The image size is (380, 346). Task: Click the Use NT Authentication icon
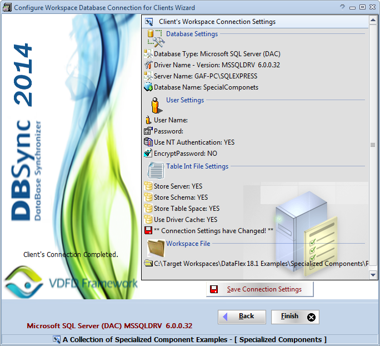coord(148,142)
